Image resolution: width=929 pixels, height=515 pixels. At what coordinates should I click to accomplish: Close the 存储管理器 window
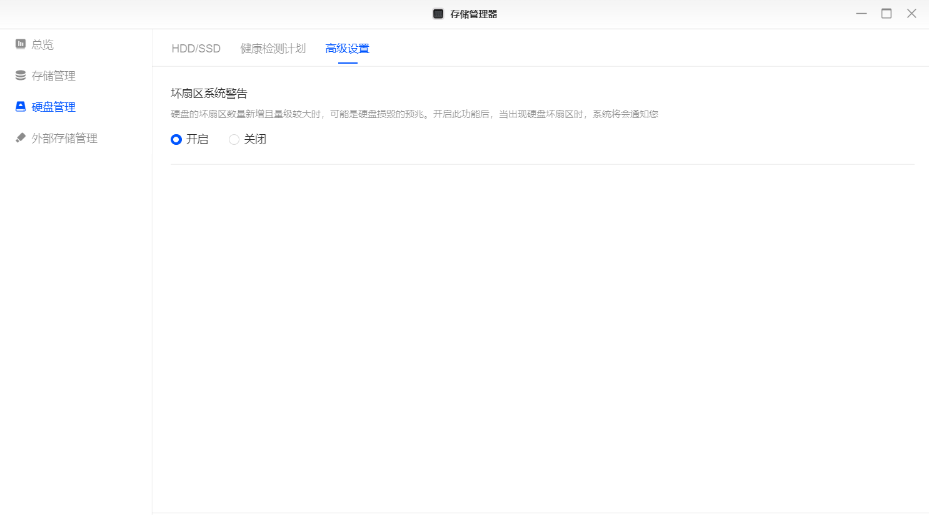point(911,14)
